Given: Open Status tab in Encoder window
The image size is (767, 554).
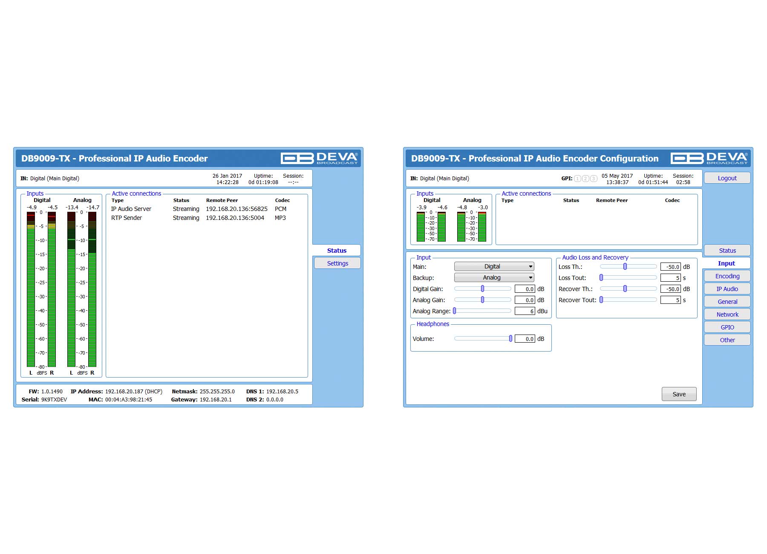Looking at the screenshot, I should [337, 251].
